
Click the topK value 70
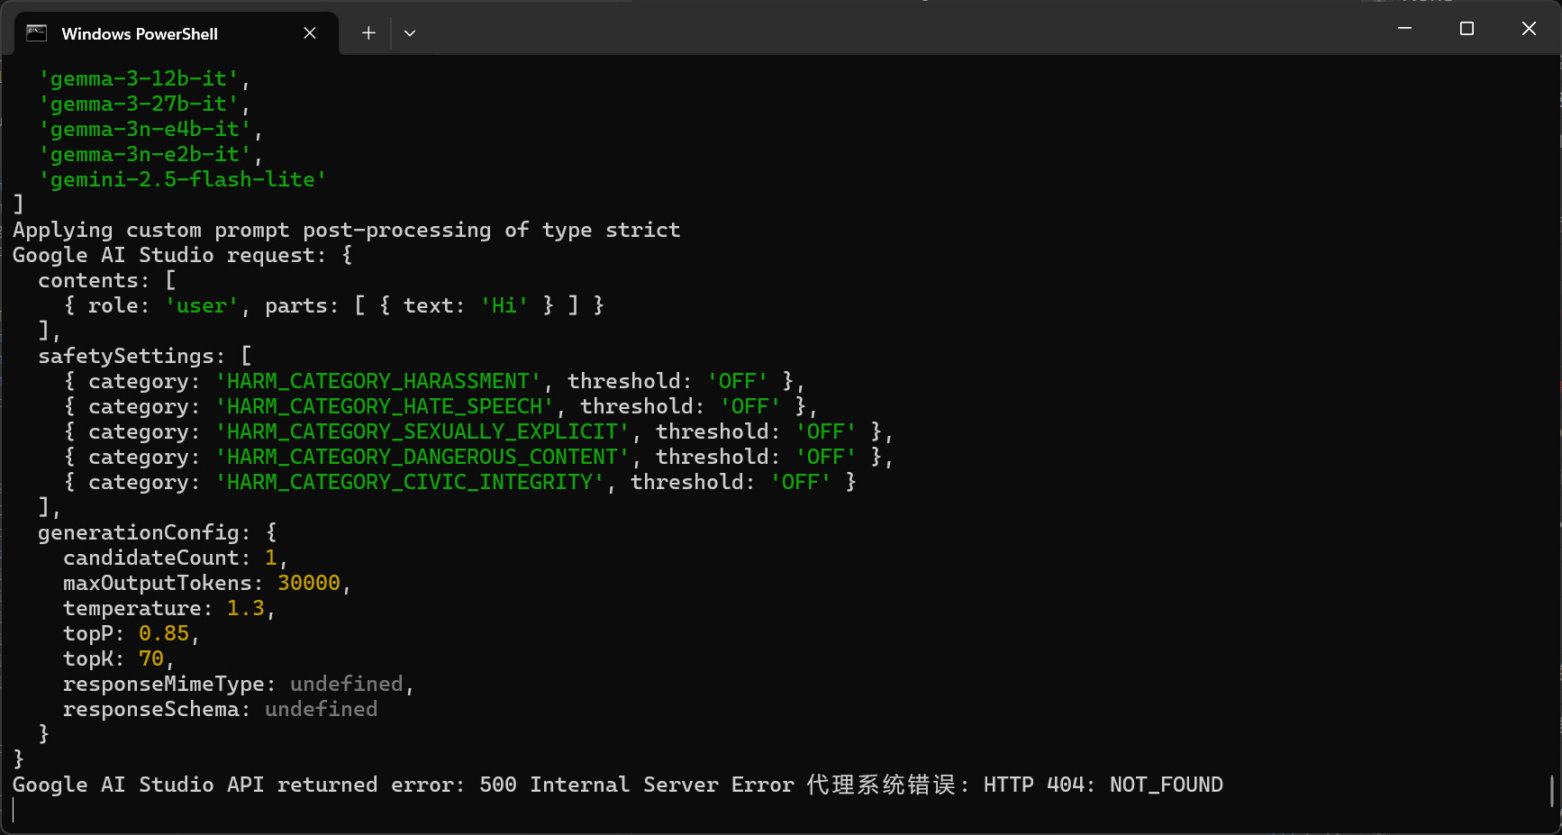coord(151,659)
